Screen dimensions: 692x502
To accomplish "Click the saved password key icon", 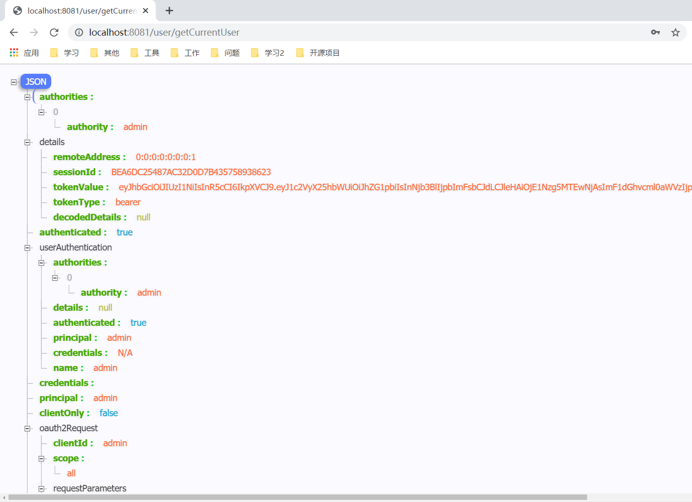I will [x=655, y=33].
